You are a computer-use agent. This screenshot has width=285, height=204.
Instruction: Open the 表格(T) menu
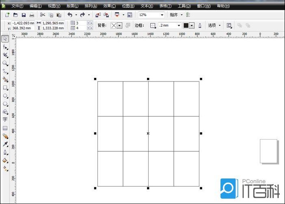tap(165, 6)
